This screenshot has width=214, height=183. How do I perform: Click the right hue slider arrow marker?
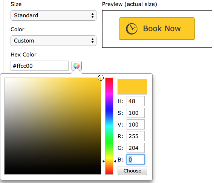[x=115, y=161]
